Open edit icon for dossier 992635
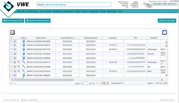Image resolution: width=179 pixels, height=103 pixels. click(15, 54)
